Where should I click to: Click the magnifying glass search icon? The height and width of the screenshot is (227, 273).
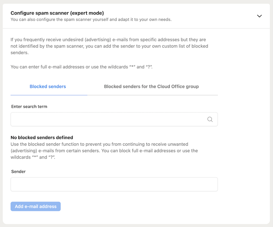210,119
